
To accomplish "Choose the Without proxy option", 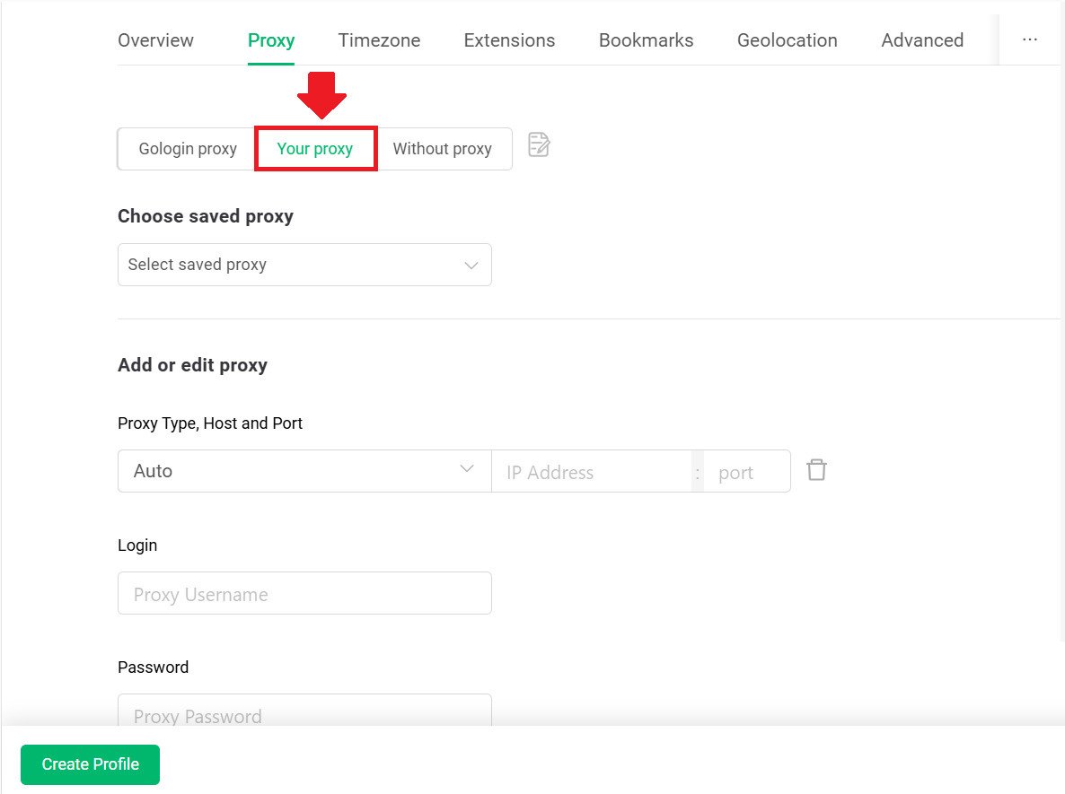I will pos(442,149).
